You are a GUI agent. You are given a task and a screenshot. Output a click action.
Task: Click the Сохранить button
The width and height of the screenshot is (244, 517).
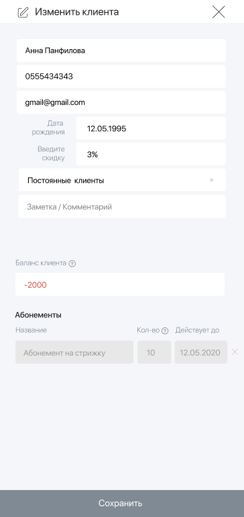click(x=122, y=504)
